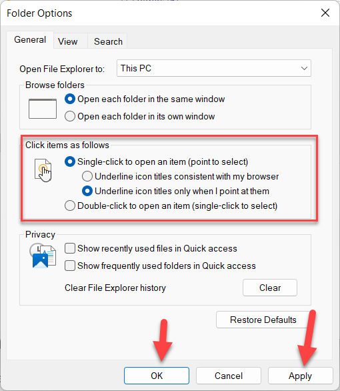Screen dimensions: 340x391
Task: Clear File Explorer history with Clear button
Action: click(x=270, y=288)
